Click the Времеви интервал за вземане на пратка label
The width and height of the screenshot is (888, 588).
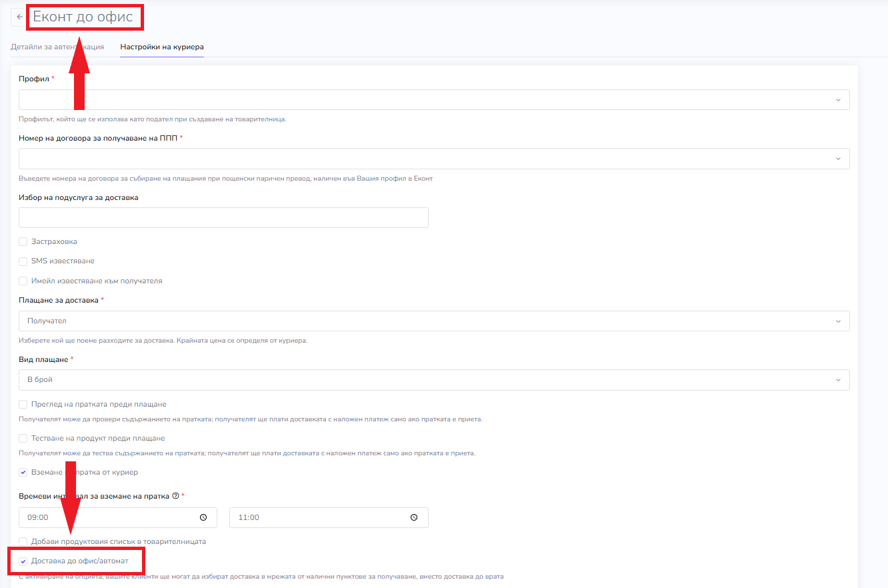(94, 496)
